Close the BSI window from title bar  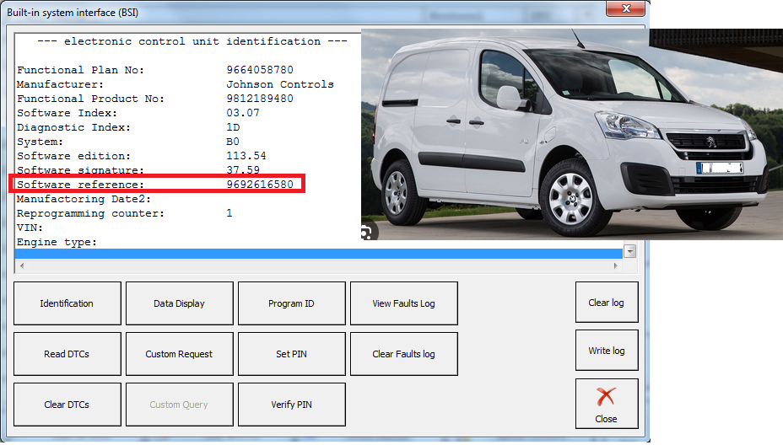[627, 9]
